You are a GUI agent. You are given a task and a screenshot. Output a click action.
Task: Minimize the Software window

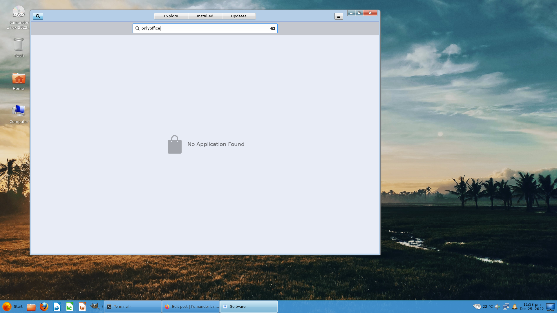351,13
